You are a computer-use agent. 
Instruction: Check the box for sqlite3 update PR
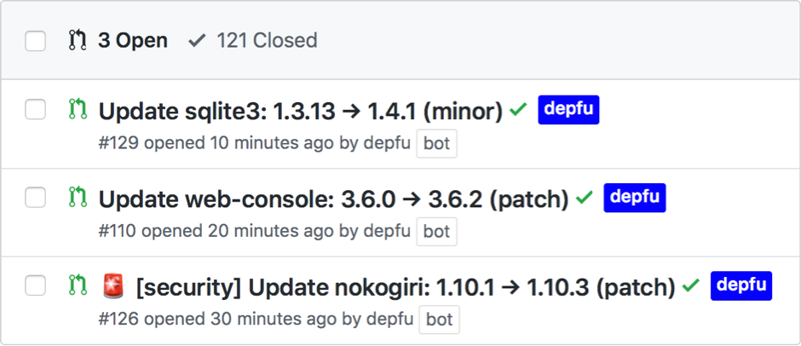click(x=35, y=110)
